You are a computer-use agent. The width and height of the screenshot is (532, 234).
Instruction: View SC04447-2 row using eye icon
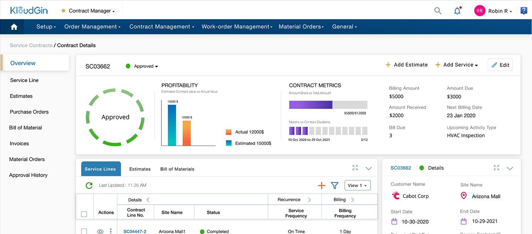pos(100,231)
